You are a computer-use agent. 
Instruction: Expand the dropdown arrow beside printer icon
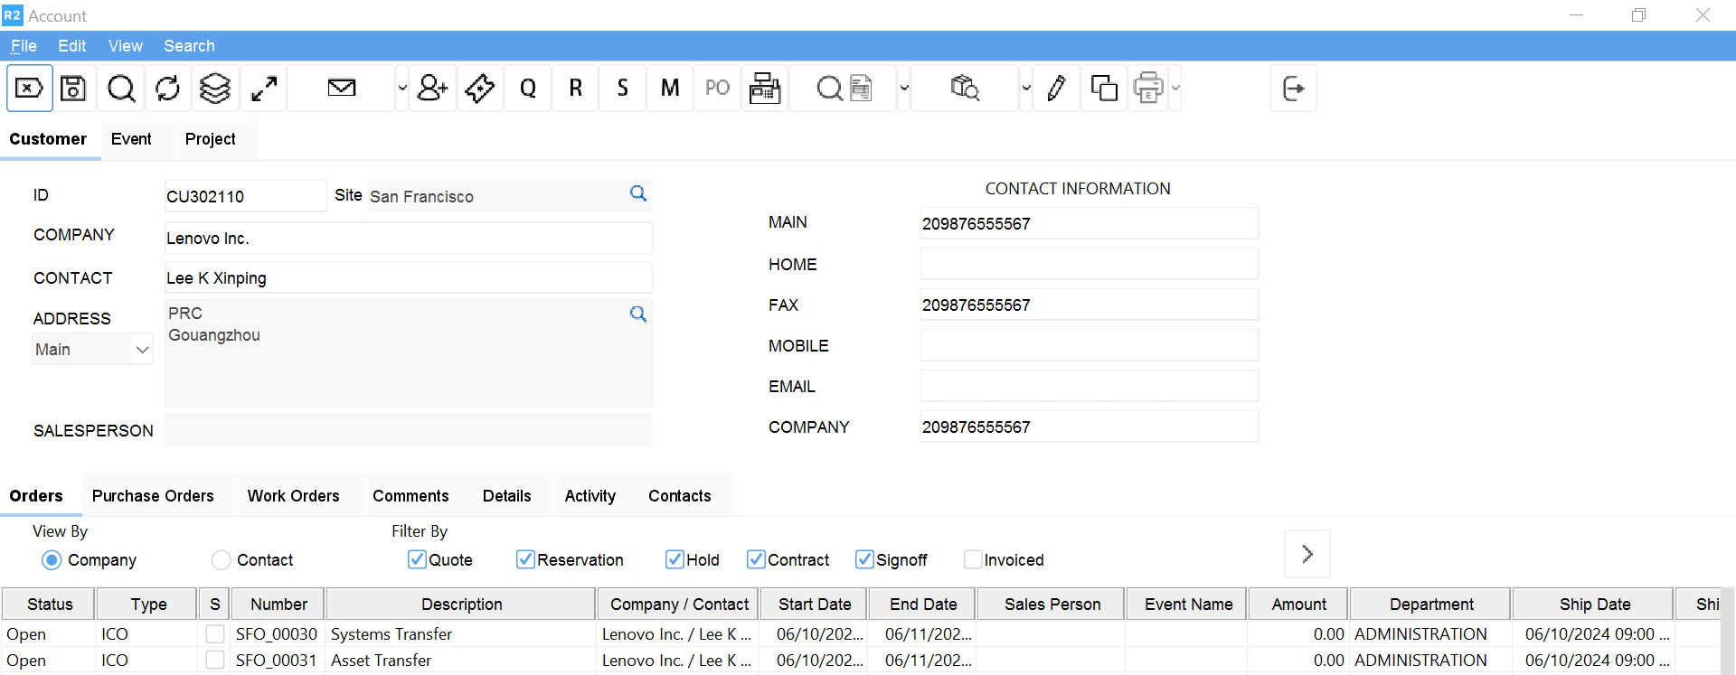[x=1175, y=89]
